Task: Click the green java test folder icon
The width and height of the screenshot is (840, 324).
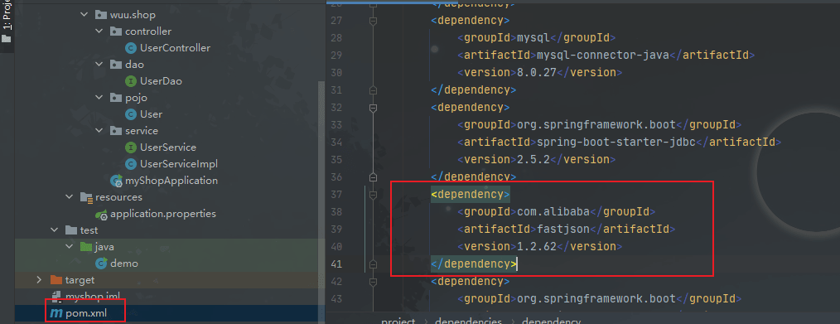Action: pos(85,247)
